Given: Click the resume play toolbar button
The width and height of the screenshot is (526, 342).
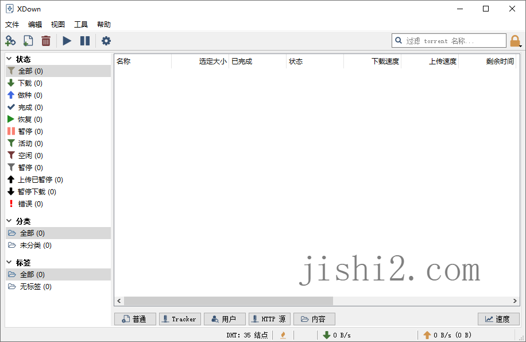Looking at the screenshot, I should [67, 41].
